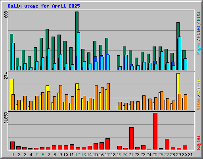Click the green Hits legend label
This screenshot has height=159, width=203.
point(198,16)
